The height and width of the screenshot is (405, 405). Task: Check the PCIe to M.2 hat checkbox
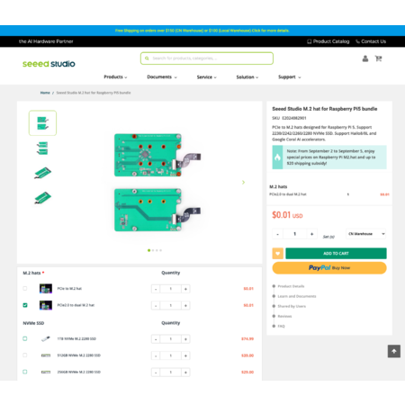click(25, 288)
